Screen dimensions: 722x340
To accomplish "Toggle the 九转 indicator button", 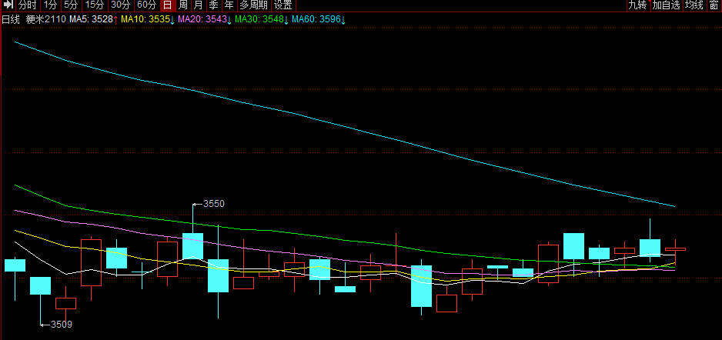I will (638, 5).
